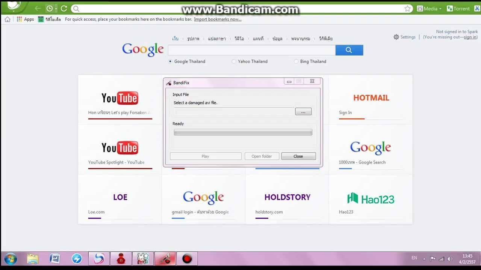Image resolution: width=481 pixels, height=270 pixels.
Task: Open the Hao123 tile
Action: [371, 199]
